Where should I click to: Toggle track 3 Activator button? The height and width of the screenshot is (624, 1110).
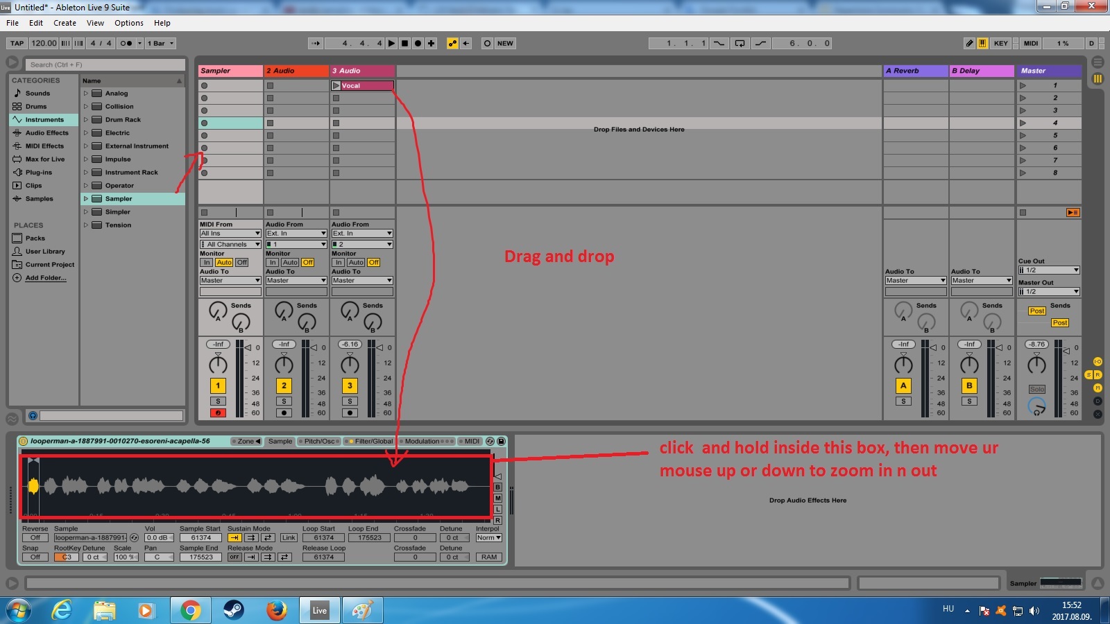pos(350,385)
